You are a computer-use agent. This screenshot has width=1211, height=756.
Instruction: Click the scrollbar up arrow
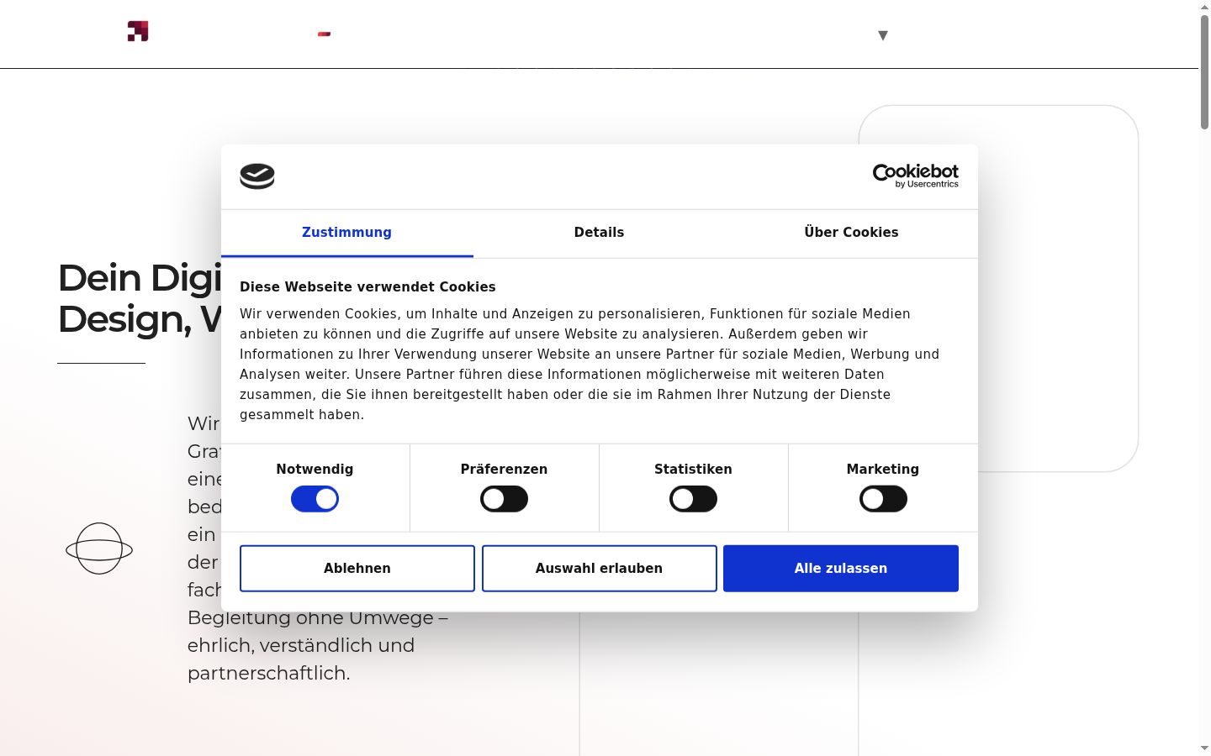coord(1204,7)
